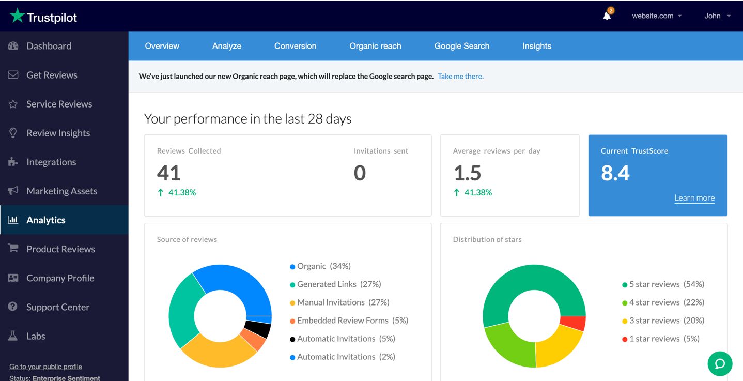Viewport: 743px width, 381px height.
Task: Open the John account menu
Action: pyautogui.click(x=717, y=16)
